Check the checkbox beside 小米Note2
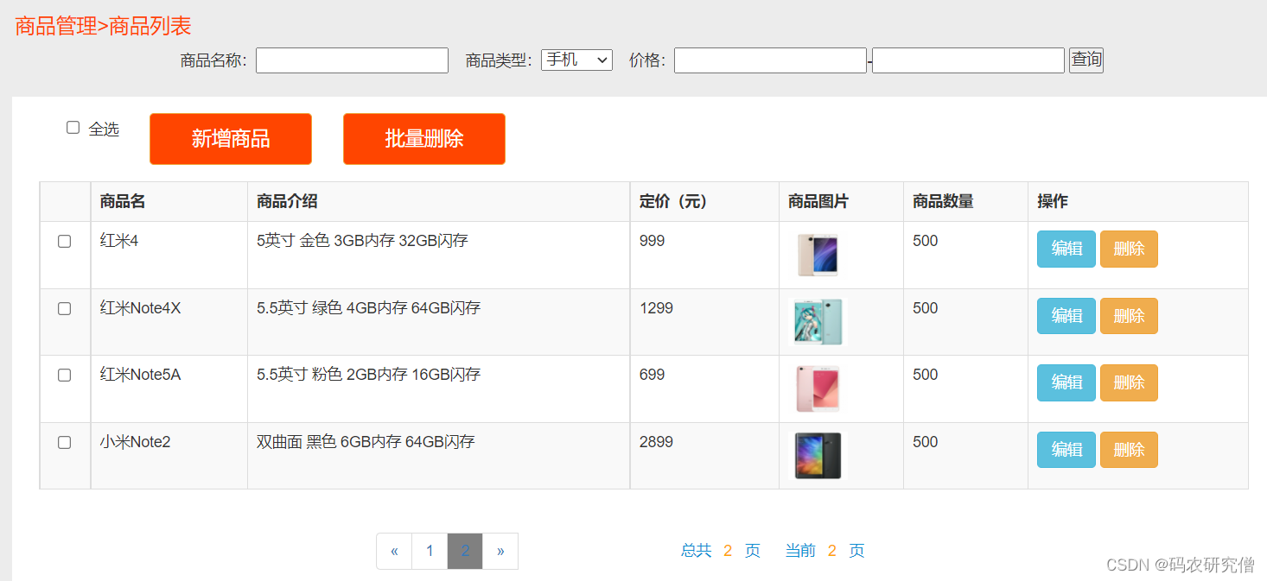The width and height of the screenshot is (1267, 581). (64, 442)
